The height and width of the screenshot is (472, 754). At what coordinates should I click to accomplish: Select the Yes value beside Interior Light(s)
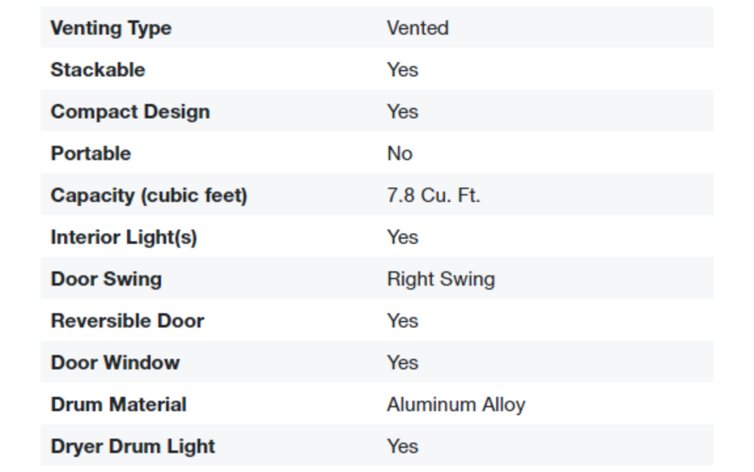pos(402,237)
